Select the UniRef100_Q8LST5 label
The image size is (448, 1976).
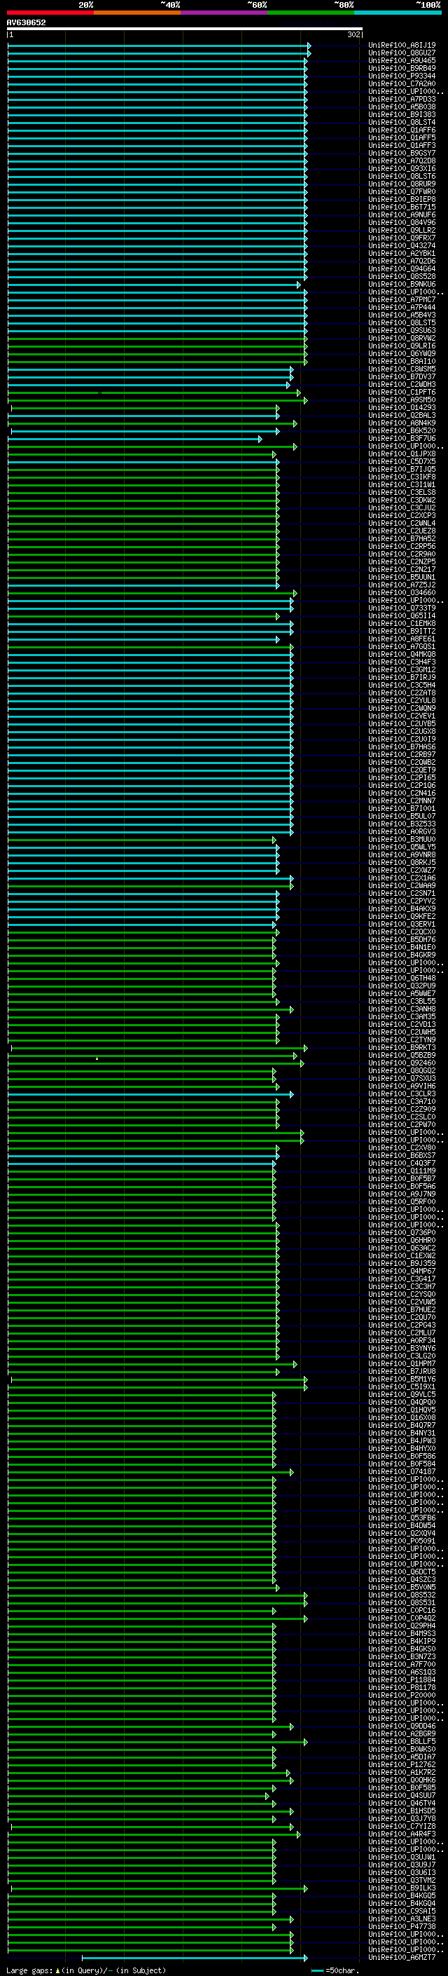(x=402, y=323)
